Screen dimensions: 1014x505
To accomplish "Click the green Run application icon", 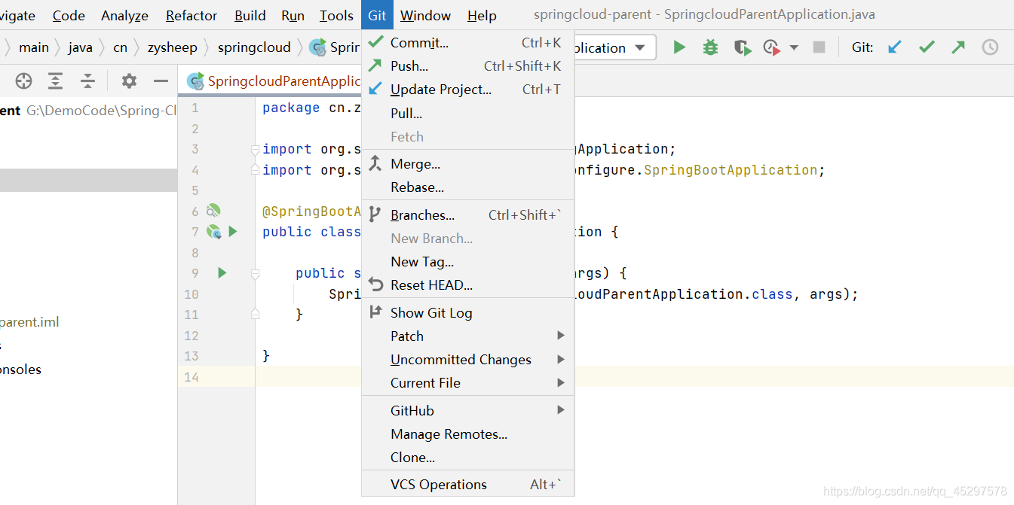I will 679,47.
